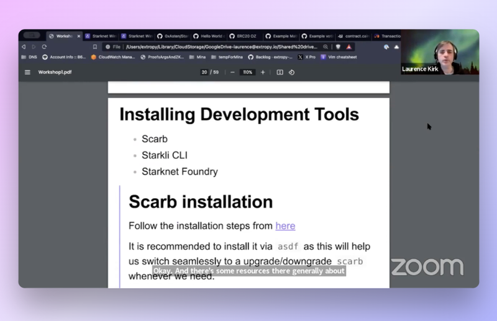Click the bookmark icon beside the address bar
Screen dimensions: 497x321
pos(95,47)
